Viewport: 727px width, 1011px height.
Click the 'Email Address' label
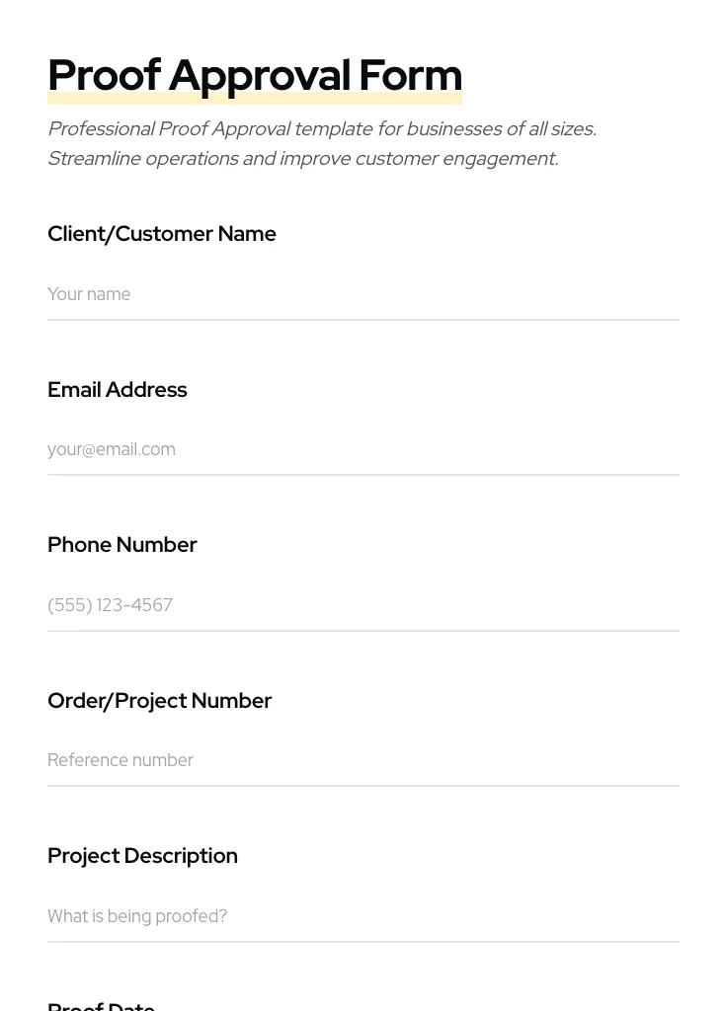click(118, 390)
